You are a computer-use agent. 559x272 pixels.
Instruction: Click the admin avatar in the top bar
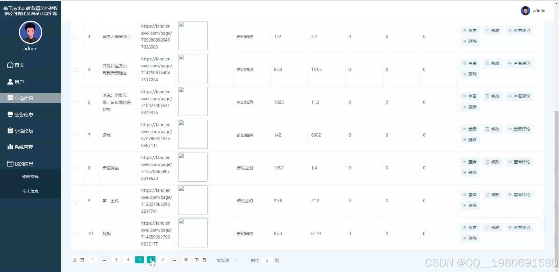point(526,11)
